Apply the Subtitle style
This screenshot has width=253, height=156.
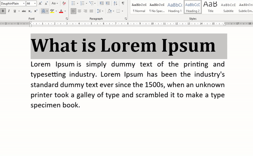pyautogui.click(x=228, y=7)
